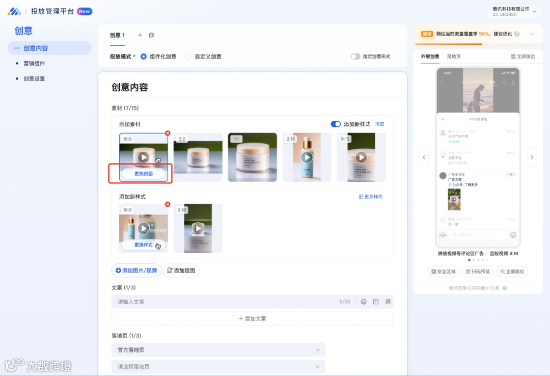
Task: Click the platform logo icon at top left
Action: 14,12
